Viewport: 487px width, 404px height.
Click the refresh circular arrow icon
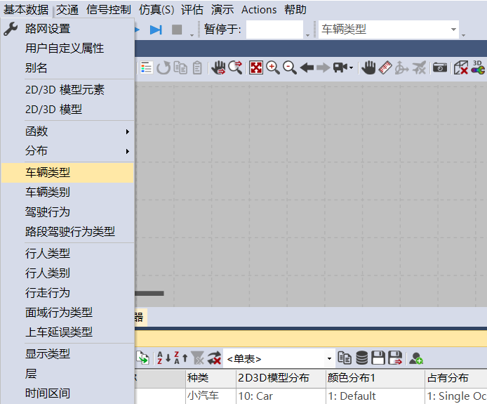click(164, 67)
